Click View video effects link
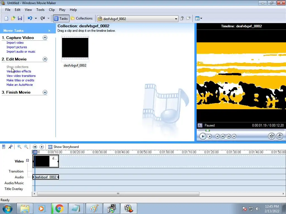This screenshot has height=214, width=286. click(x=19, y=71)
